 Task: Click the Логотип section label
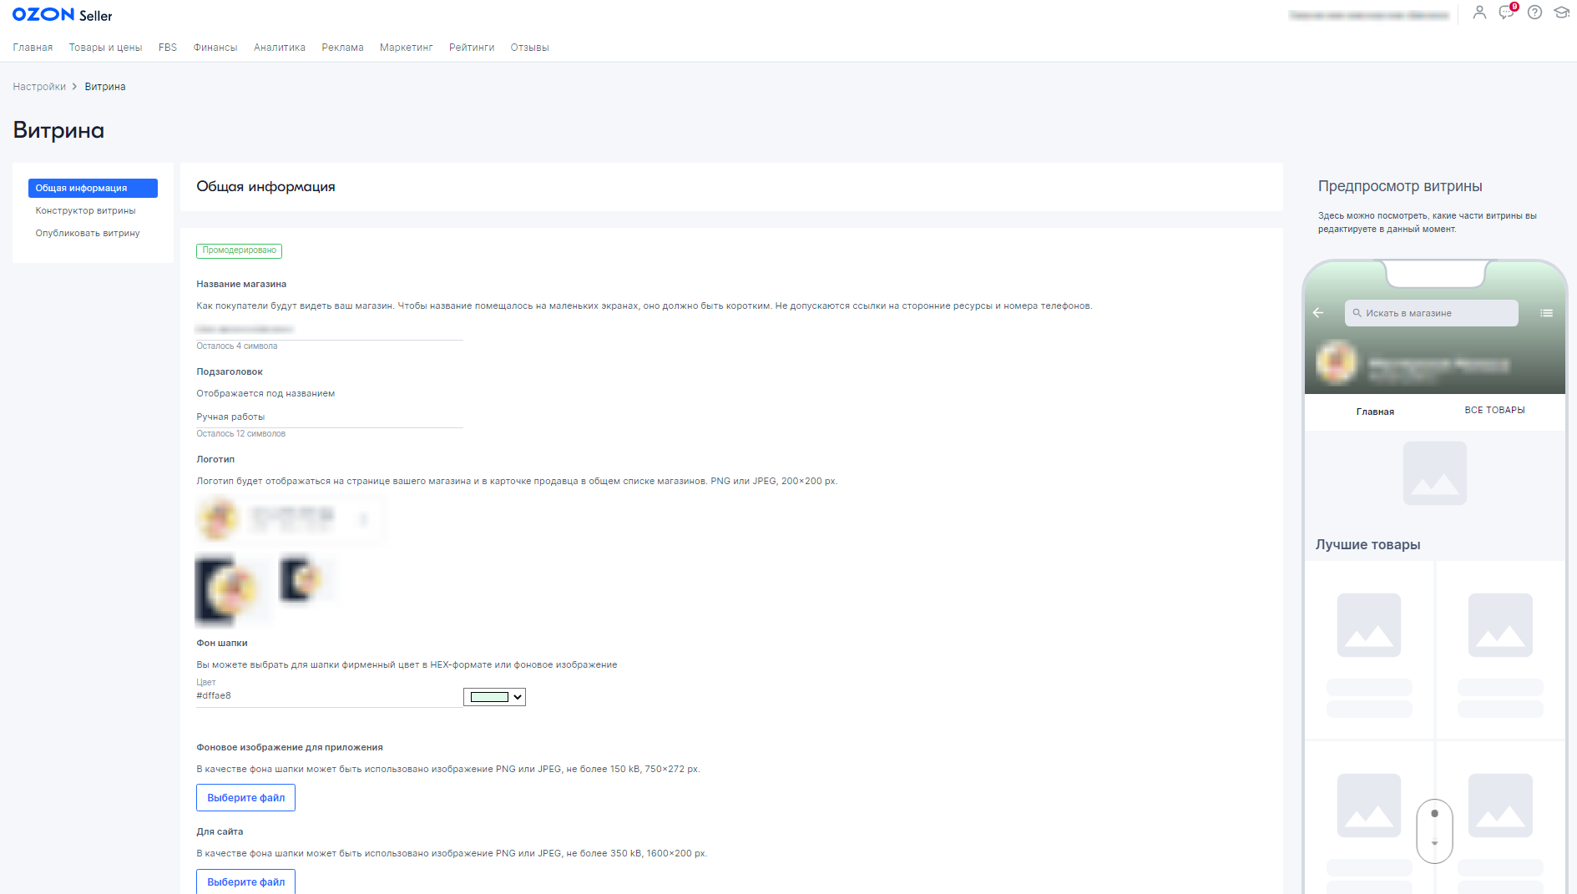pyautogui.click(x=215, y=459)
